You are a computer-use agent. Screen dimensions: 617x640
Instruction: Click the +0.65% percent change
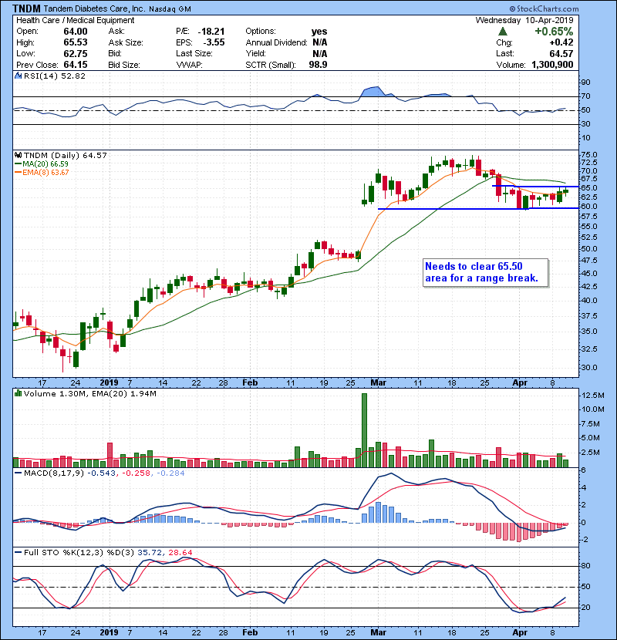(554, 32)
